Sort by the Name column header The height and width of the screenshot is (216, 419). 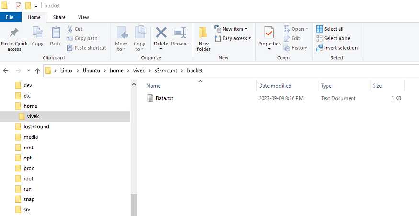pyautogui.click(x=153, y=86)
